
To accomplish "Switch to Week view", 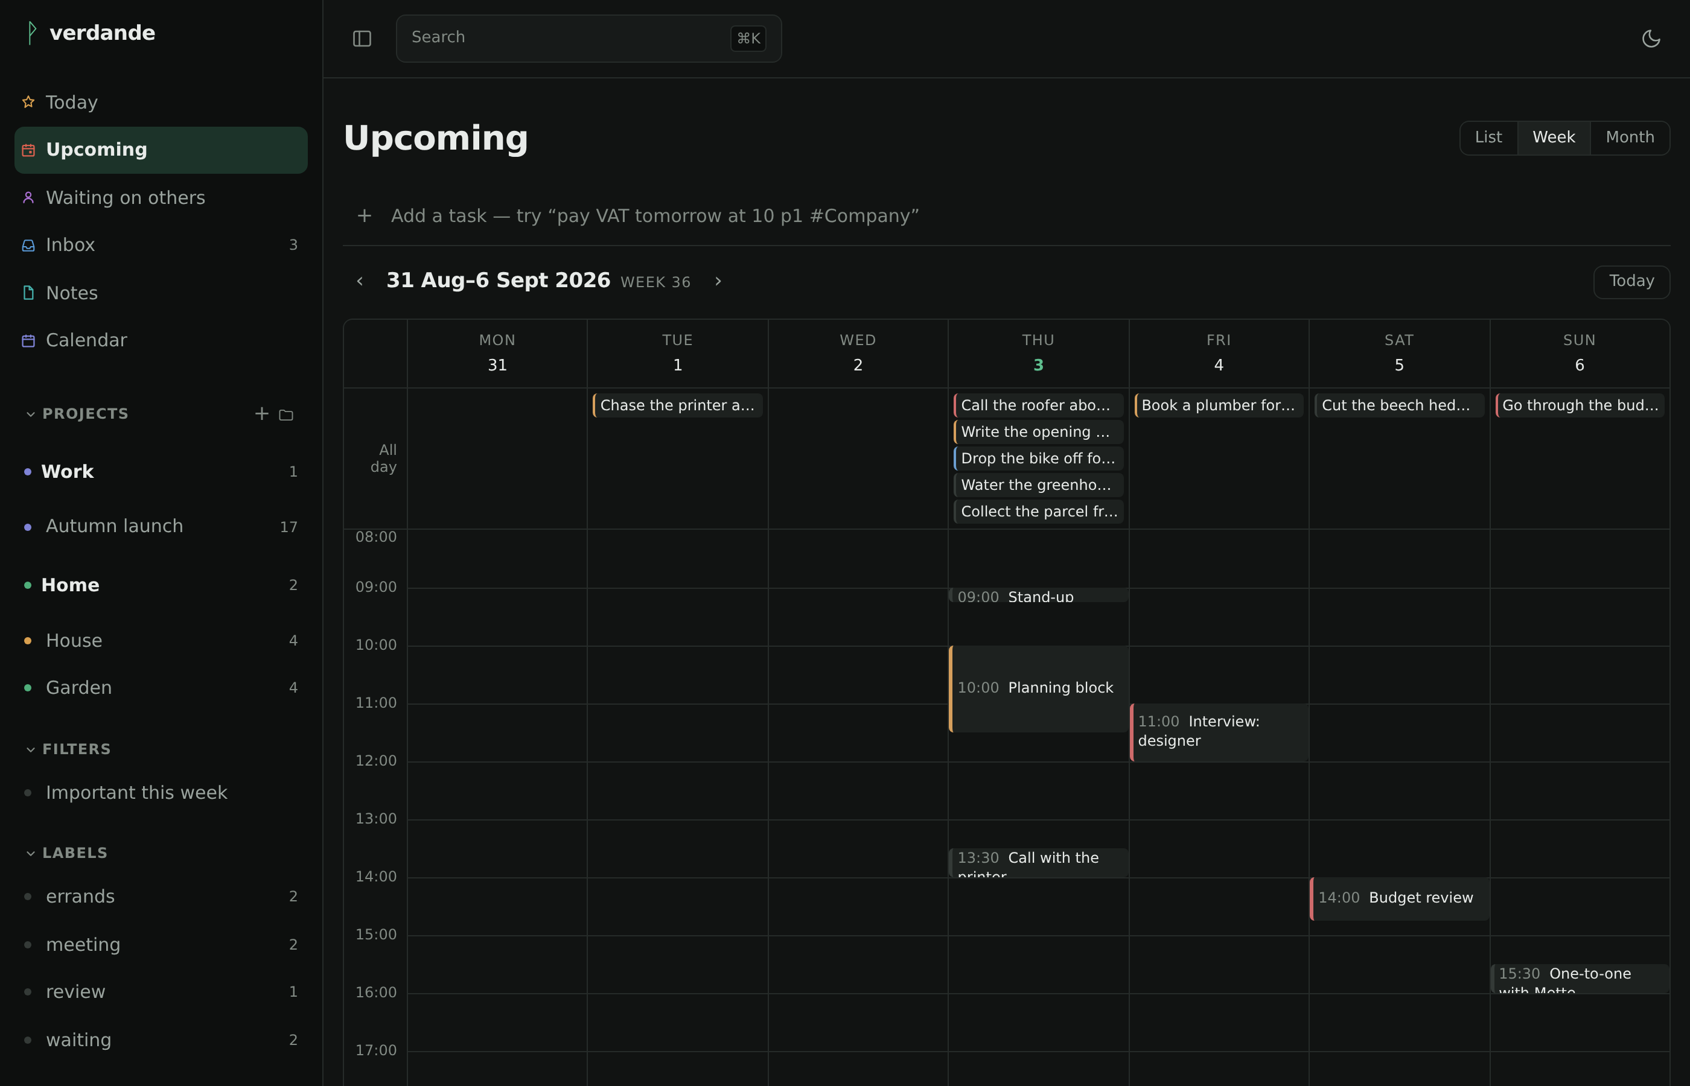I will point(1553,138).
